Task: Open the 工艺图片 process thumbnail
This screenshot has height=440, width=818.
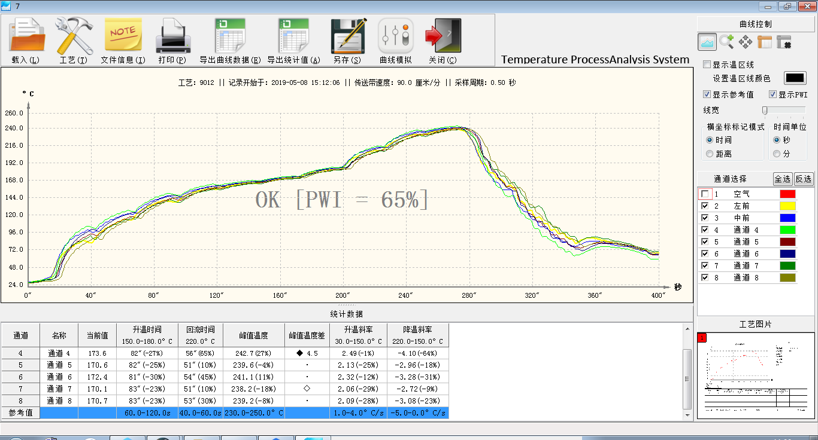Action: tap(756, 375)
